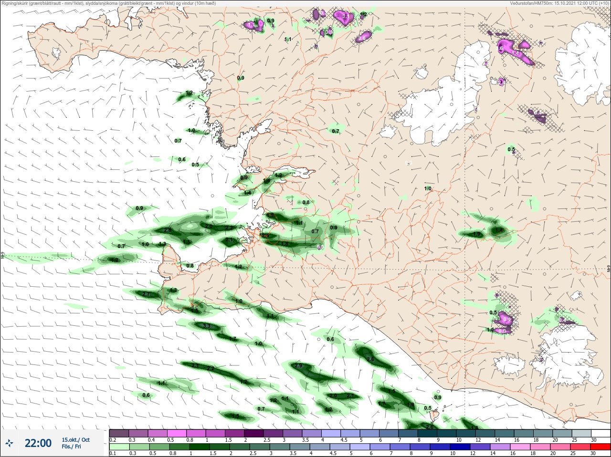Click the '15.okt./ Oct' date text
Viewport: 611px width, 457px height.
point(75,440)
